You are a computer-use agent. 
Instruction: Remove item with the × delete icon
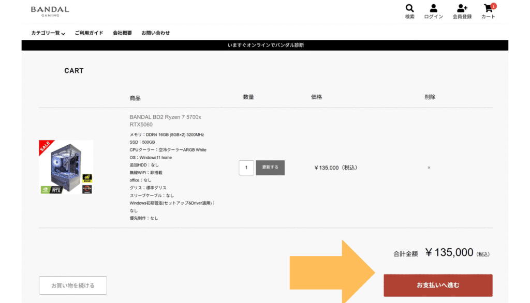(429, 168)
